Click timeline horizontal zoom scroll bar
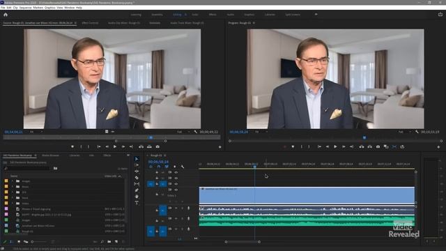 click(x=243, y=242)
